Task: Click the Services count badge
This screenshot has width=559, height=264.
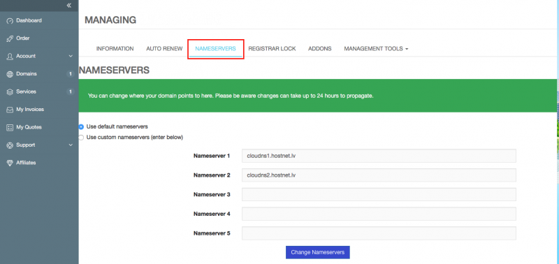Action: (71, 92)
